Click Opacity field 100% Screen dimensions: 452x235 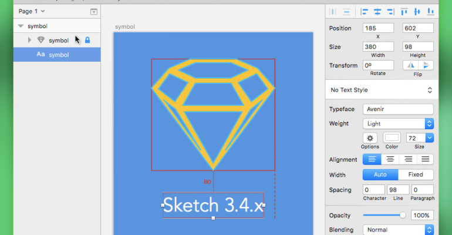422,215
